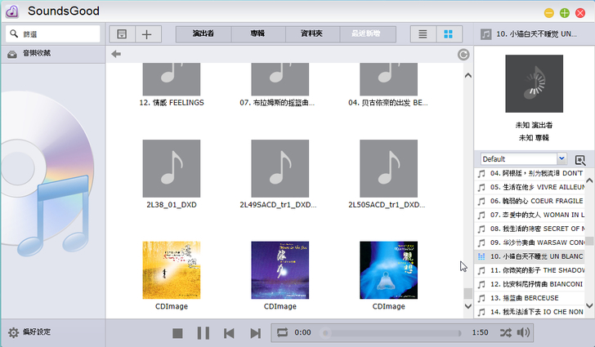Switch to grid thumbnail view
Image resolution: width=595 pixels, height=347 pixels.
tap(449, 34)
